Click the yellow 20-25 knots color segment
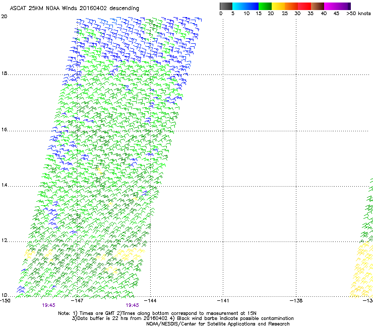 278,6
